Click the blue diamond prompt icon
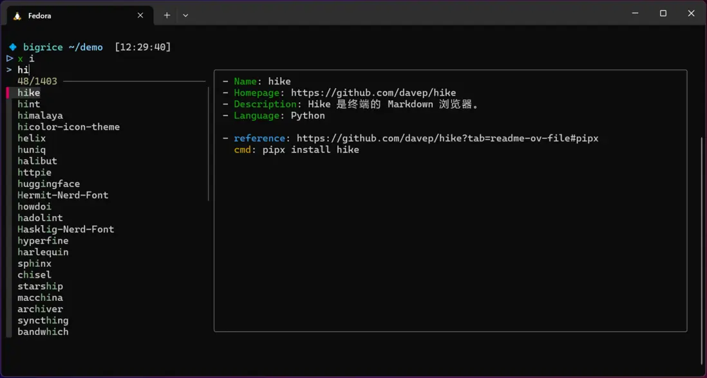Image resolution: width=707 pixels, height=378 pixels. 12,47
